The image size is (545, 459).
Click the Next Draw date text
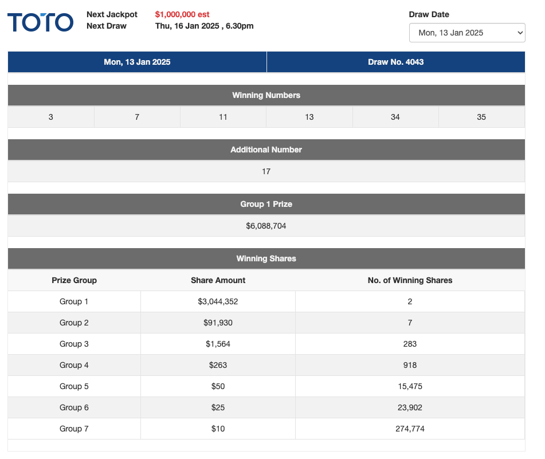[205, 25]
